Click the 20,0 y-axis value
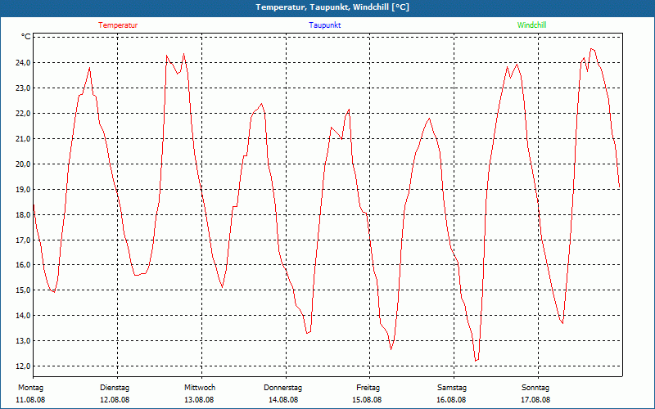 [x=24, y=164]
